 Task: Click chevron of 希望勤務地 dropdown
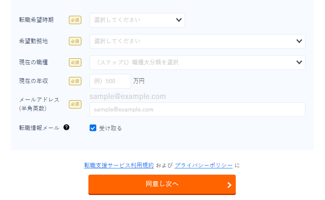(299, 41)
